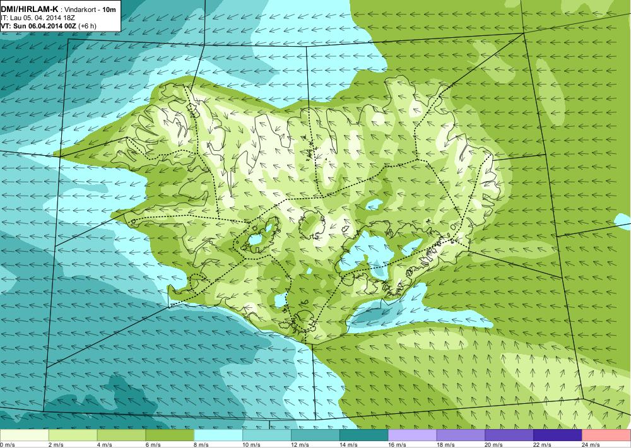Click the light cyan swatch between 8 and 10 m/s
This screenshot has height=448, width=631.
coord(218,435)
